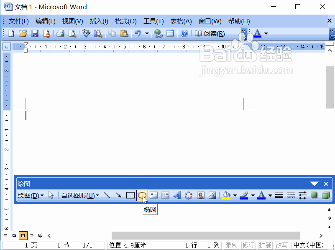Open the 插入(I) menu
335x250 pixels.
[x=99, y=21]
